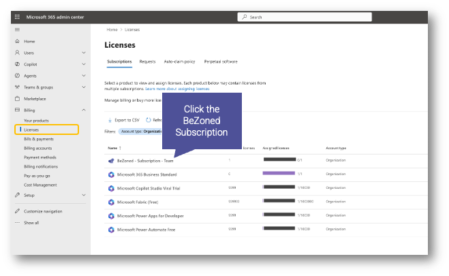The height and width of the screenshot is (276, 449).
Task: Go to Billing accounts
Action: [37, 148]
